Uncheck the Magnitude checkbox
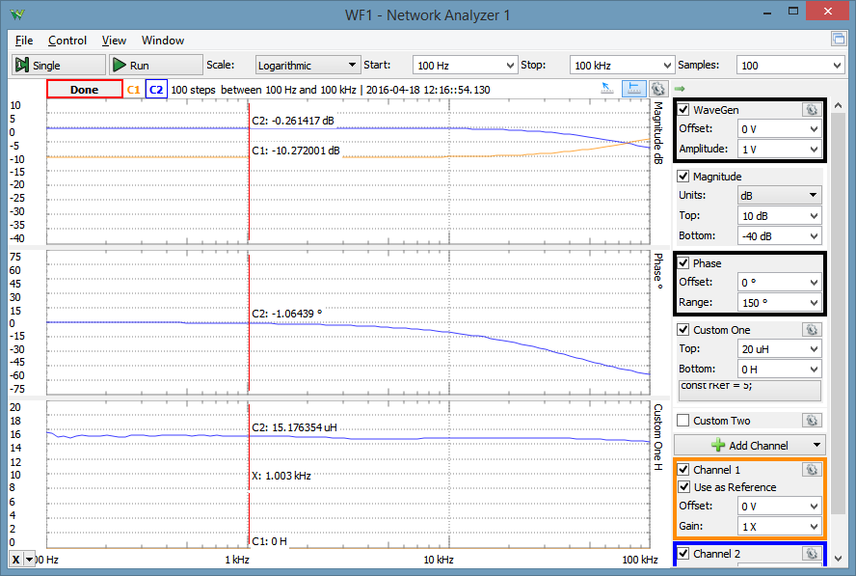The image size is (856, 576). coord(683,177)
